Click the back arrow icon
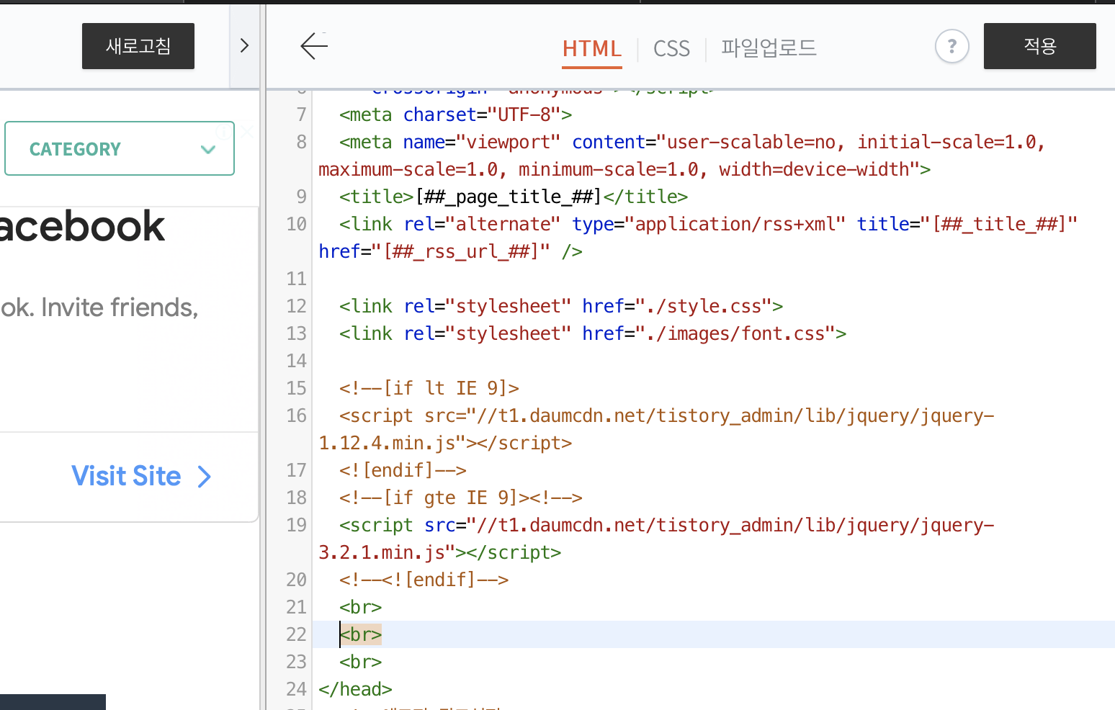 pos(314,46)
